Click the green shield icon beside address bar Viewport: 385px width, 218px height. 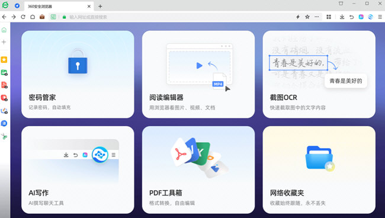[53, 17]
